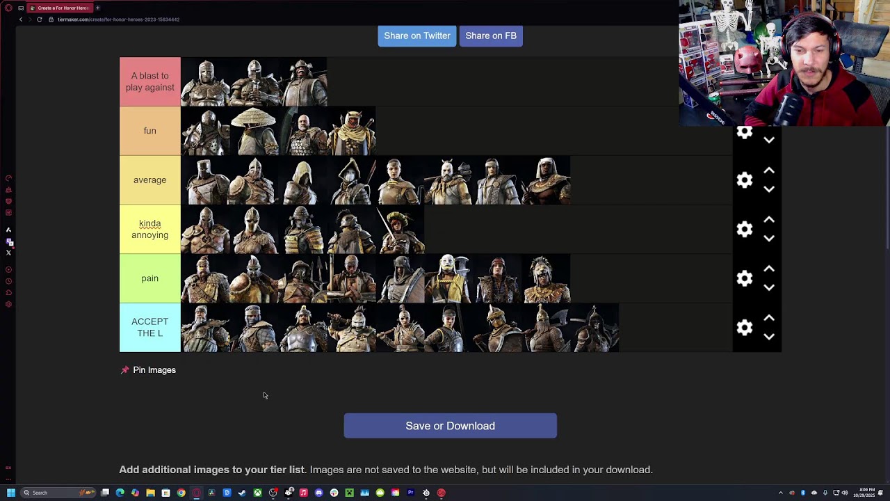This screenshot has width=890, height=501.
Task: Select hooded hero in average tier
Action: point(302,180)
